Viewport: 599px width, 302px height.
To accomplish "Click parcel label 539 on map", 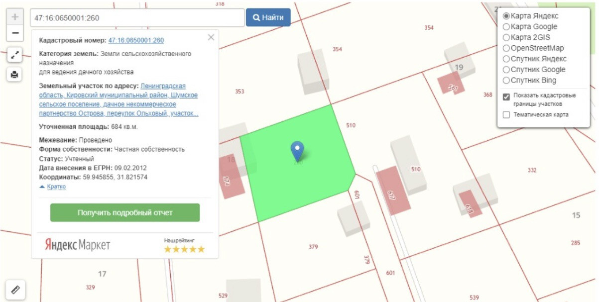I will tap(474, 298).
